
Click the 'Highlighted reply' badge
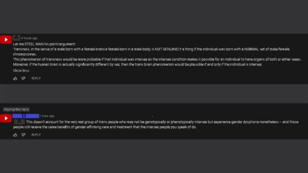[17, 109]
